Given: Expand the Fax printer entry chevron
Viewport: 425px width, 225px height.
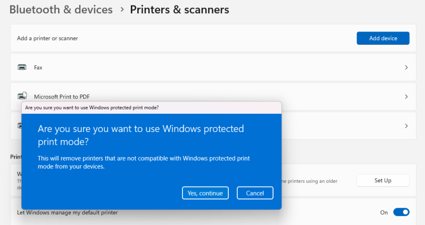Looking at the screenshot, I should click(x=406, y=67).
